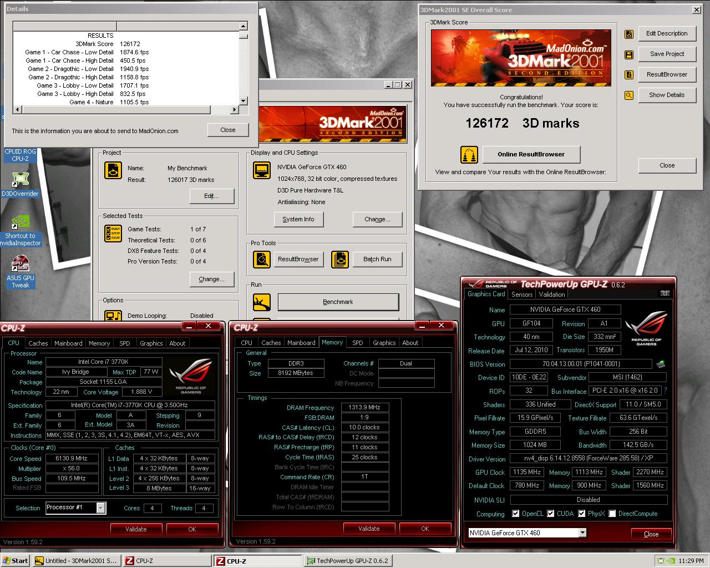Select the Game 4 - Nature results row
This screenshot has width=710, height=568.
[x=126, y=102]
